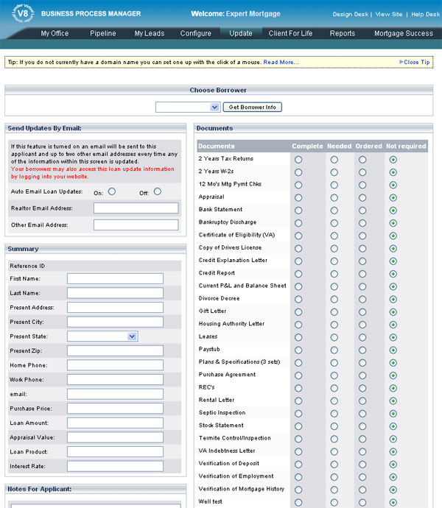The image size is (442, 508).
Task: Mark Housing Authority Letter as Ordered
Action: 362,325
